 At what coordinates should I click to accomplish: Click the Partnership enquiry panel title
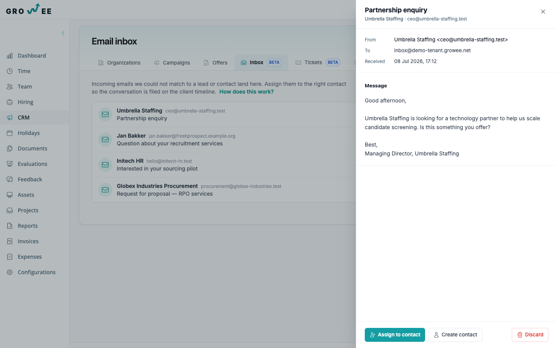[396, 10]
